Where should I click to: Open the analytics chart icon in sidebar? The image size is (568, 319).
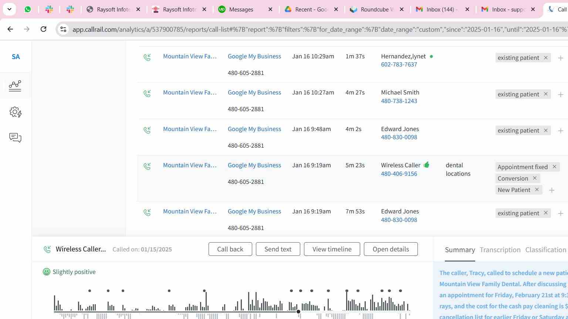(15, 86)
